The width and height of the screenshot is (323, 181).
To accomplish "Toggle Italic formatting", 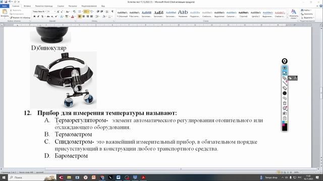I will pyautogui.click(x=38, y=17).
